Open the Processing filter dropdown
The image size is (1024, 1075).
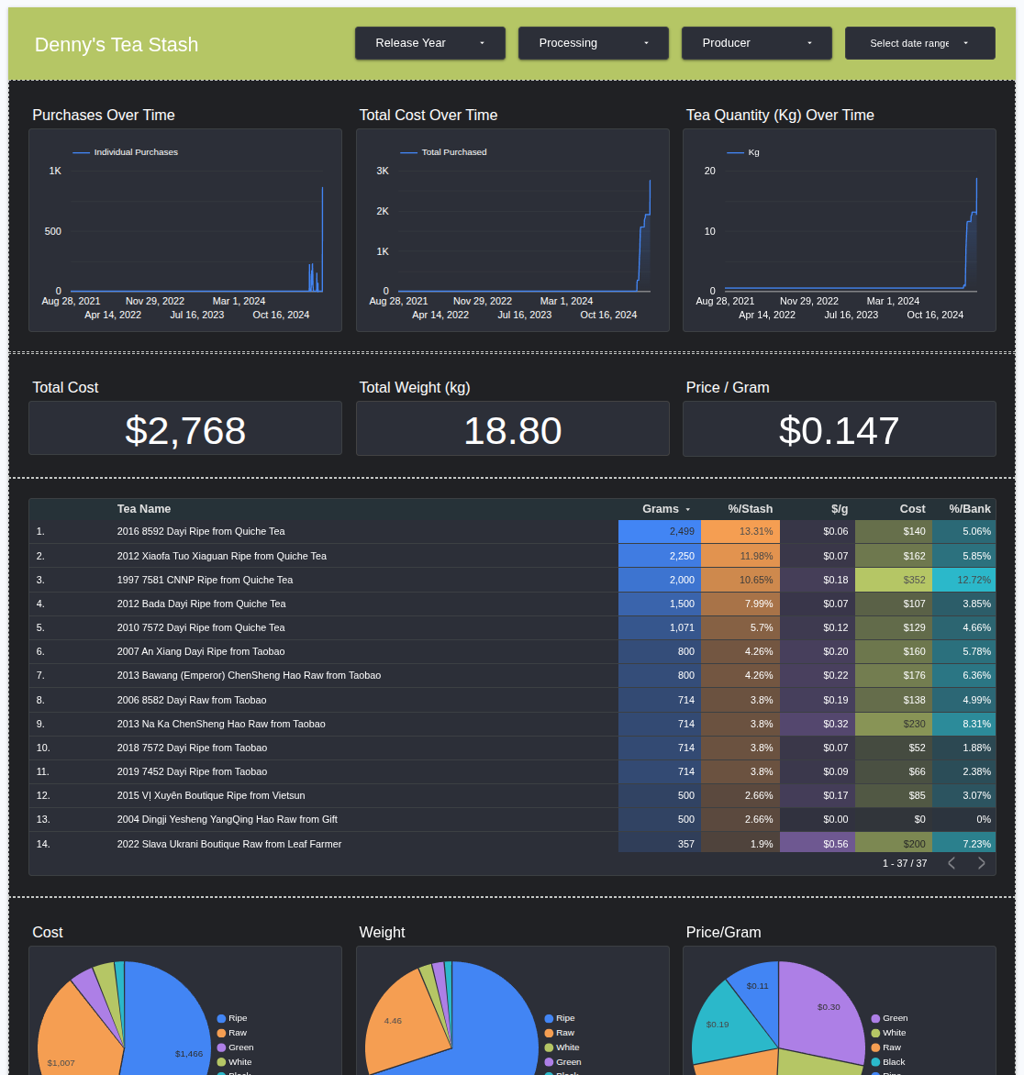click(x=594, y=43)
